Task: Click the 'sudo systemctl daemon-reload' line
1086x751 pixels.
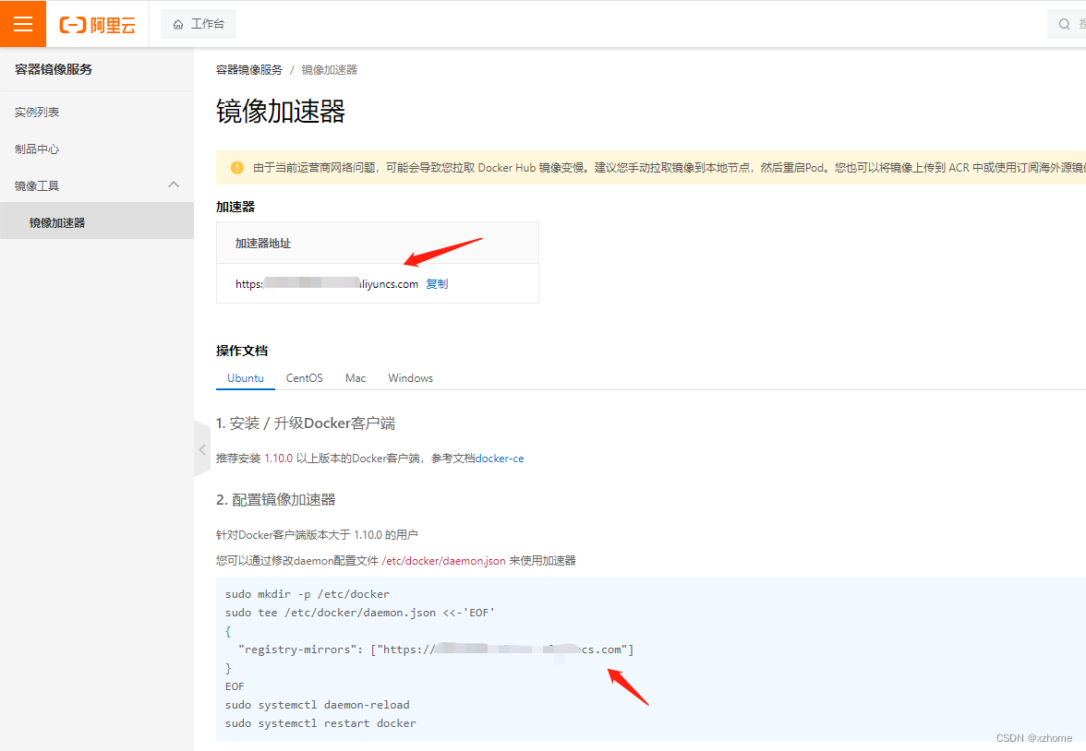Action: tap(318, 705)
